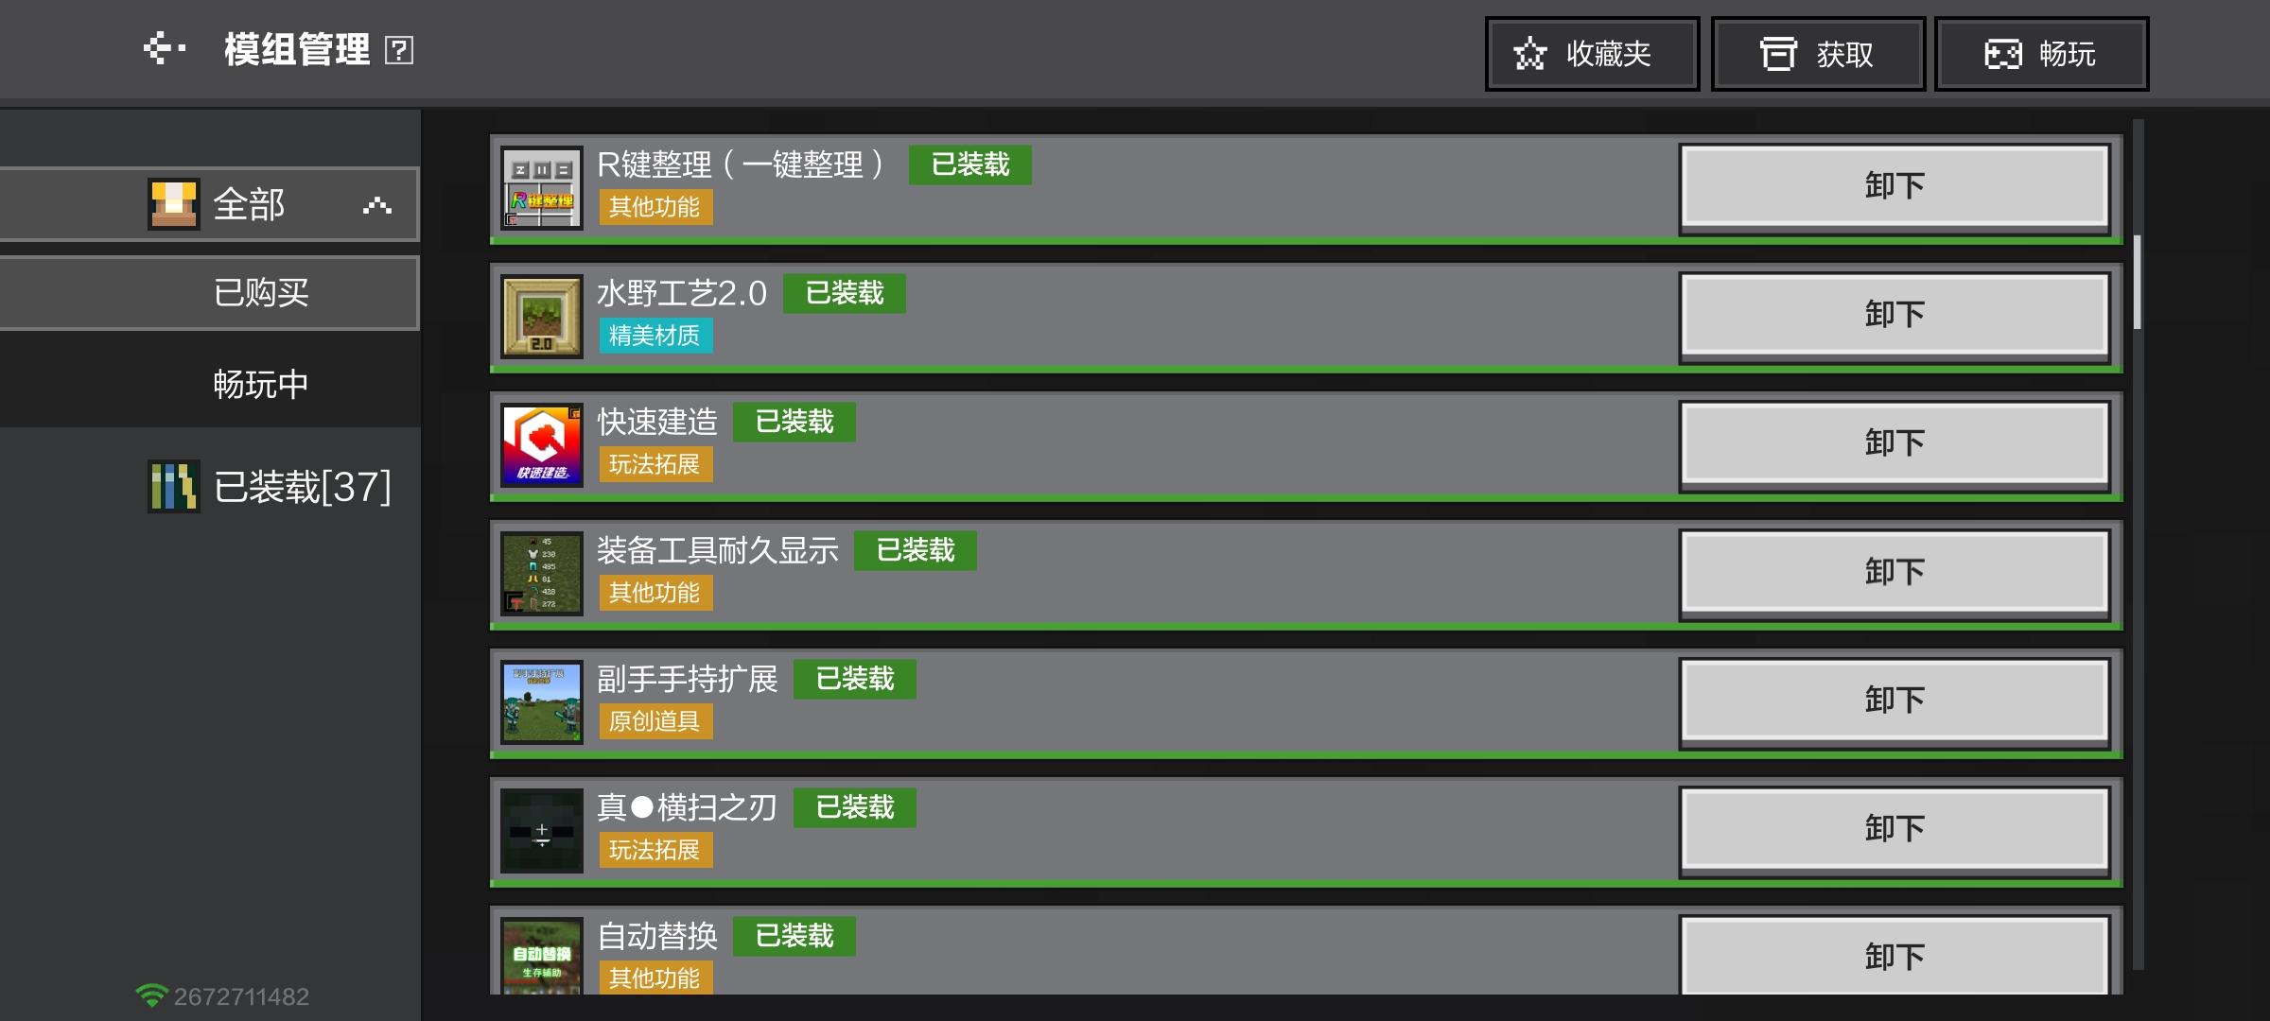
Task: Click the 畅玩 button at top right
Action: 2041,54
